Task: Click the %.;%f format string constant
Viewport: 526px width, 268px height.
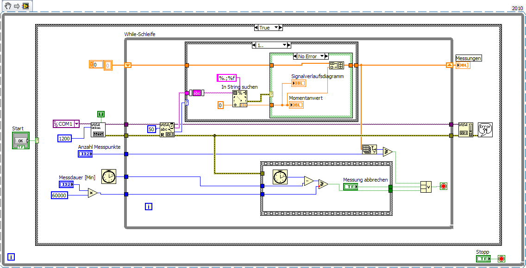Action: tap(227, 78)
